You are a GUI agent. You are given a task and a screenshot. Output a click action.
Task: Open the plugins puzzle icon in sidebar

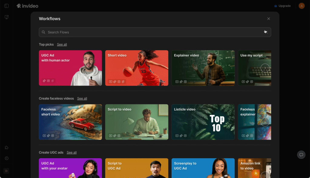6,148
